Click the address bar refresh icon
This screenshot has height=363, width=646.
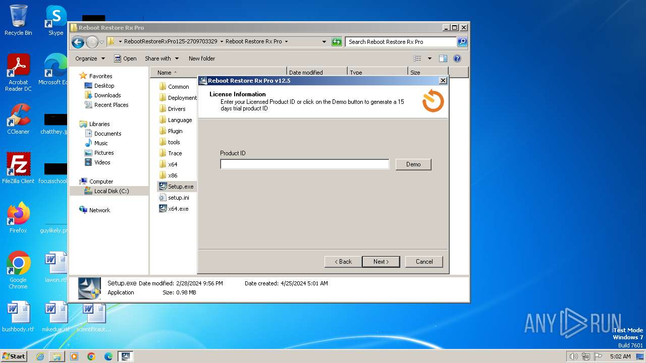[337, 42]
